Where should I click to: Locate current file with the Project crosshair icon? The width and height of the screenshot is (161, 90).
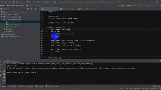pos(28,9)
